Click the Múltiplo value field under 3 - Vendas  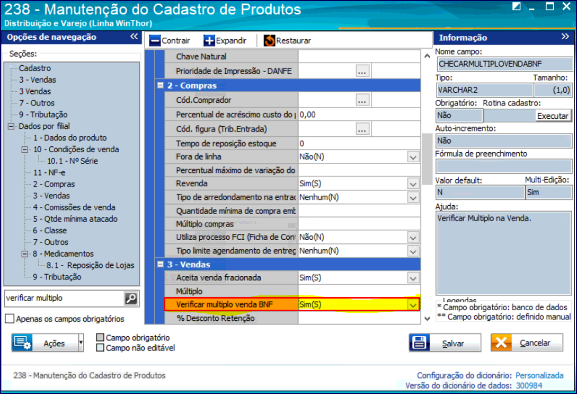tap(359, 291)
